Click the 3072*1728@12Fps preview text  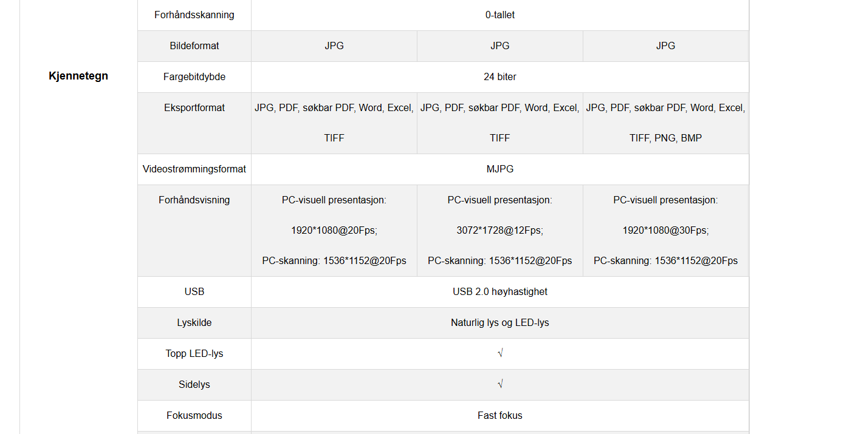coord(499,230)
